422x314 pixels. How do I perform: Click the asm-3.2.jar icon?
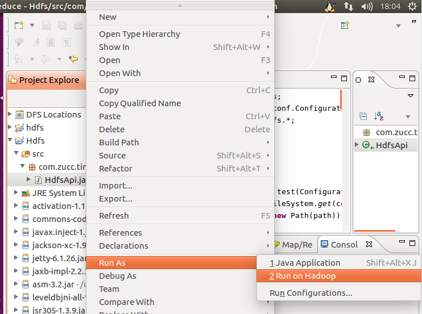[x=26, y=284]
